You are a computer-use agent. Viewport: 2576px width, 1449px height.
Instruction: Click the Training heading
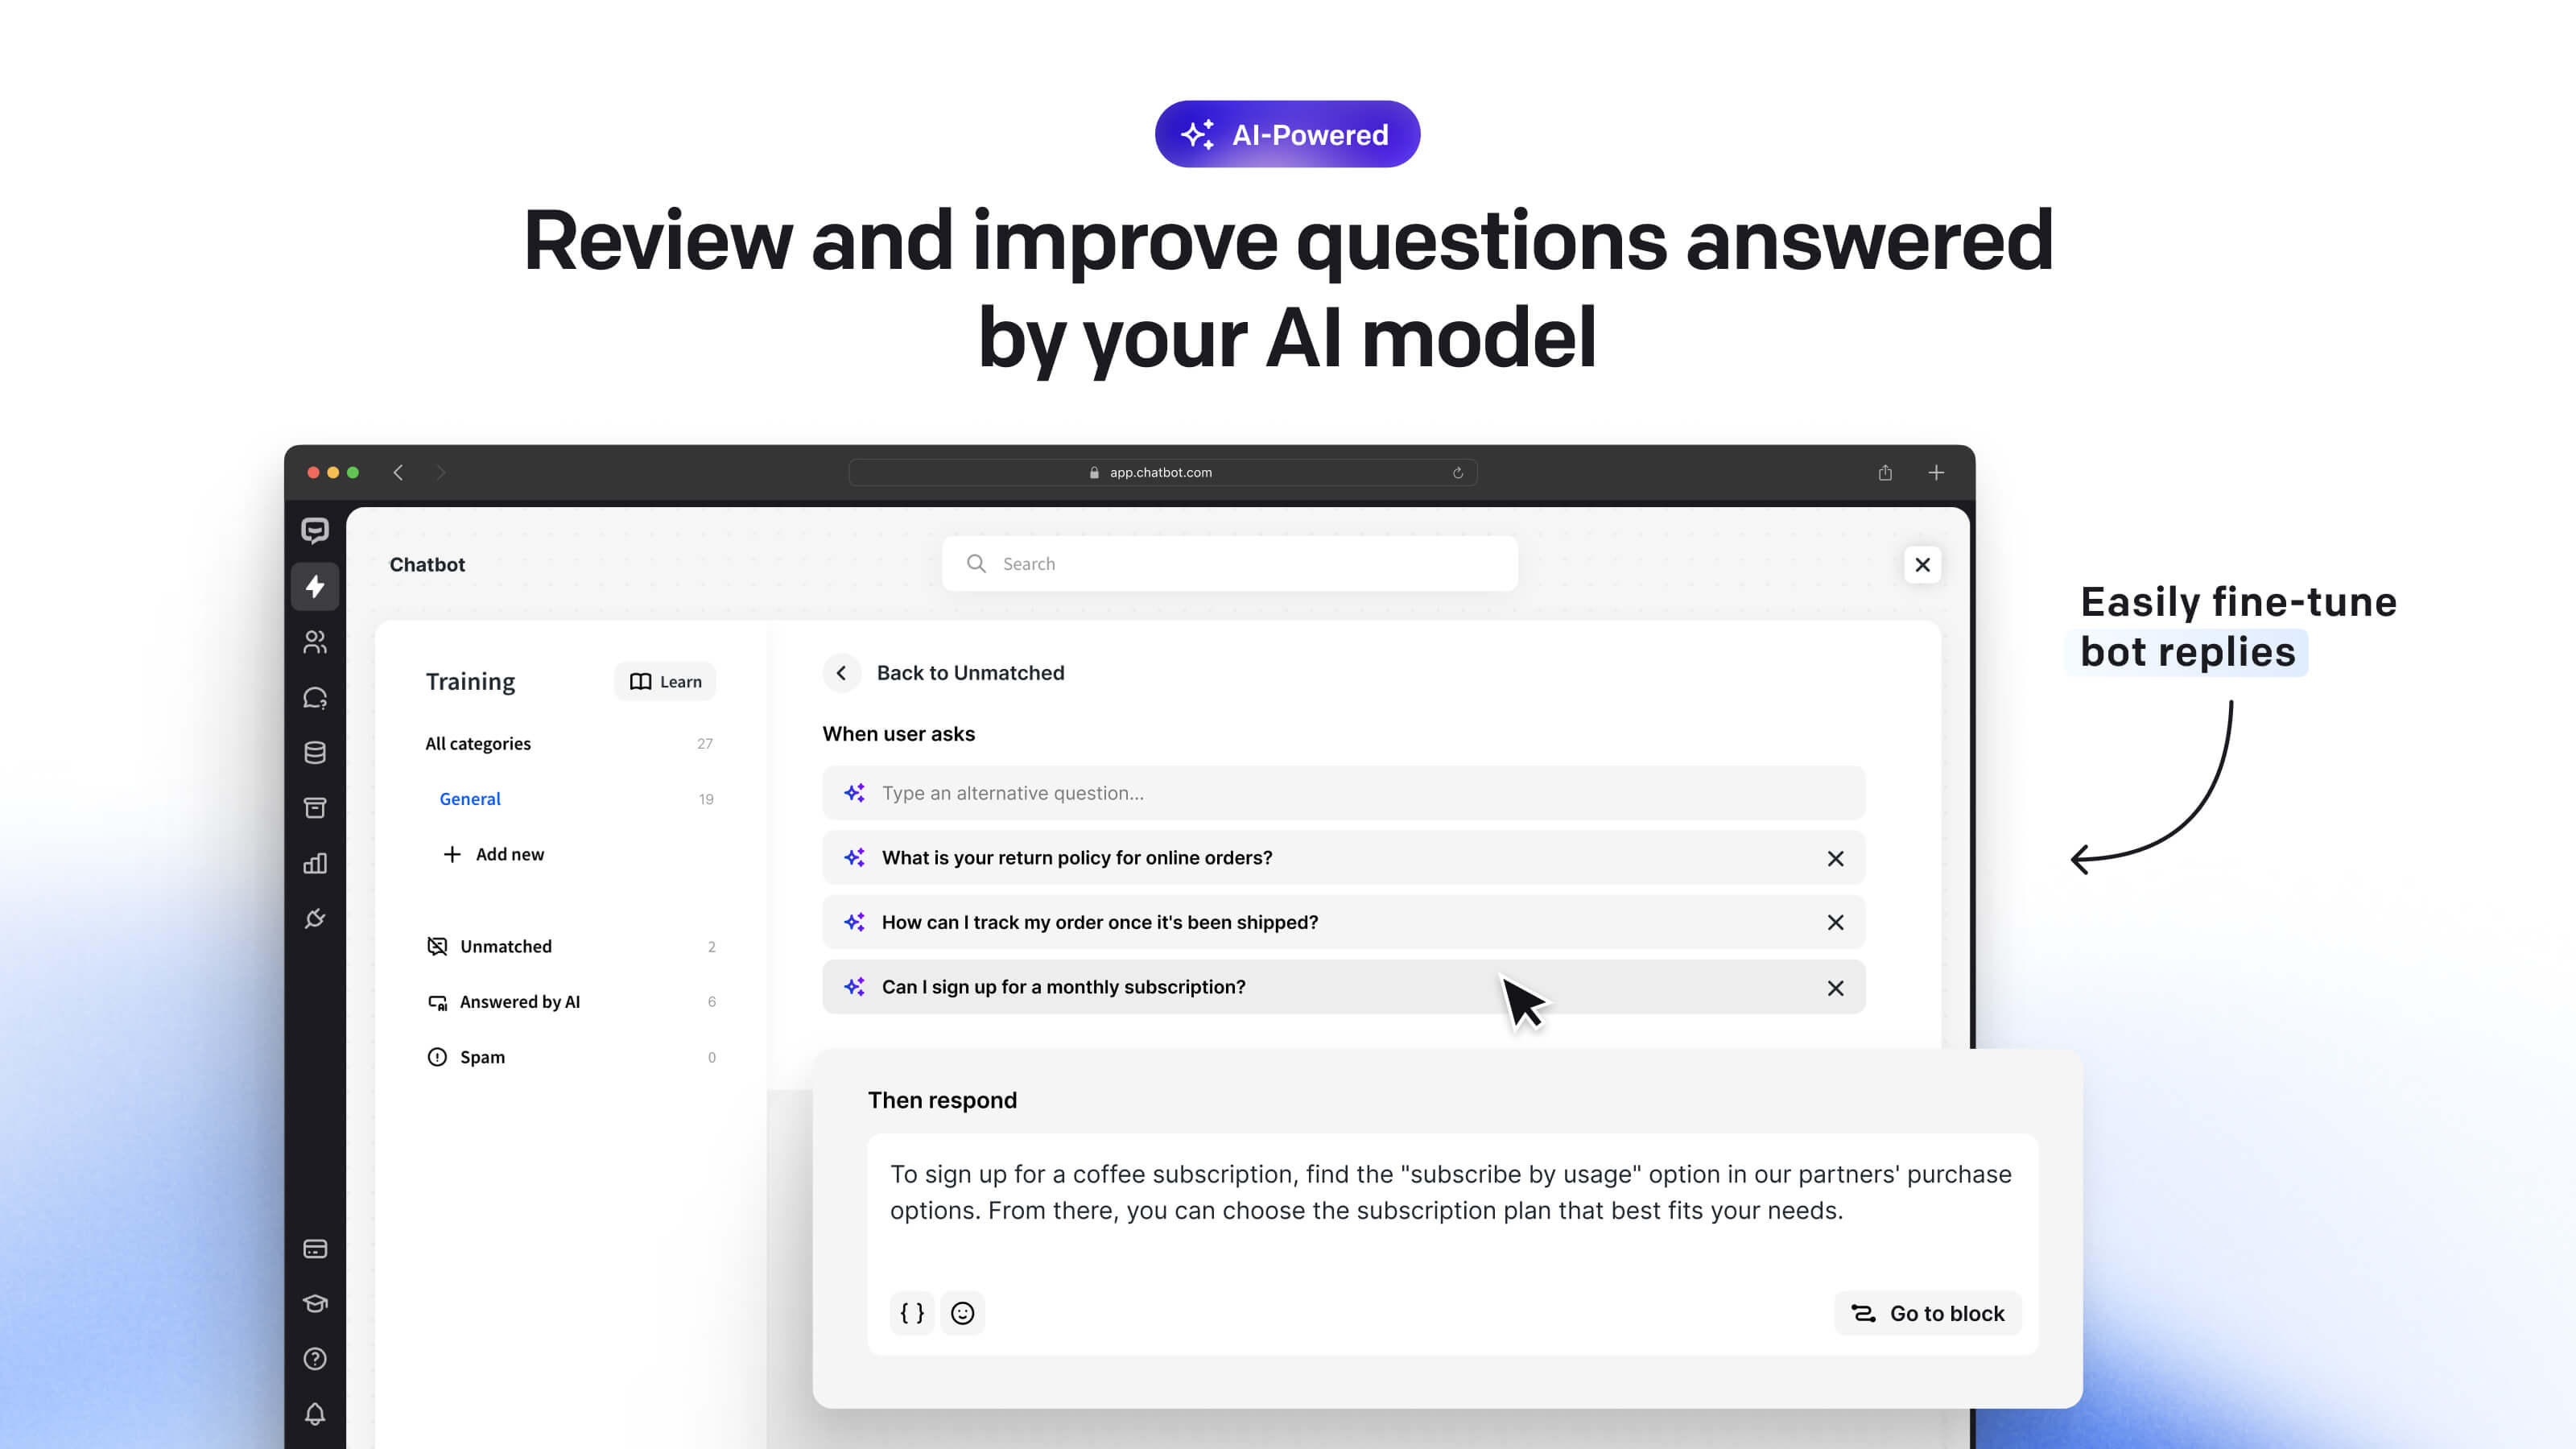[470, 681]
